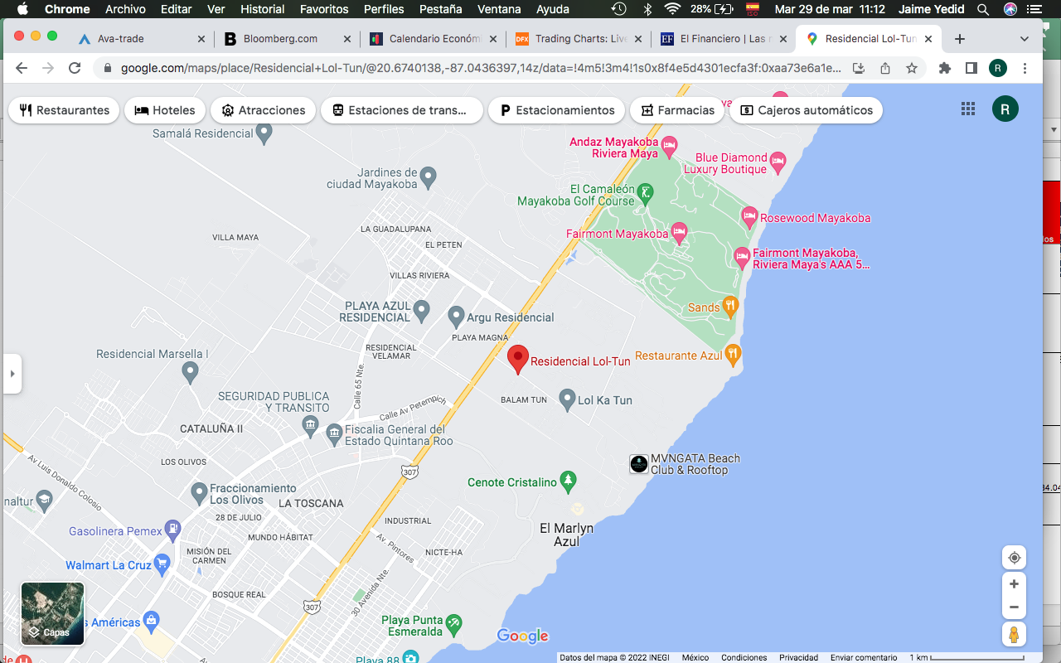Filter map by Restaurantes
This screenshot has width=1061, height=663.
[65, 110]
